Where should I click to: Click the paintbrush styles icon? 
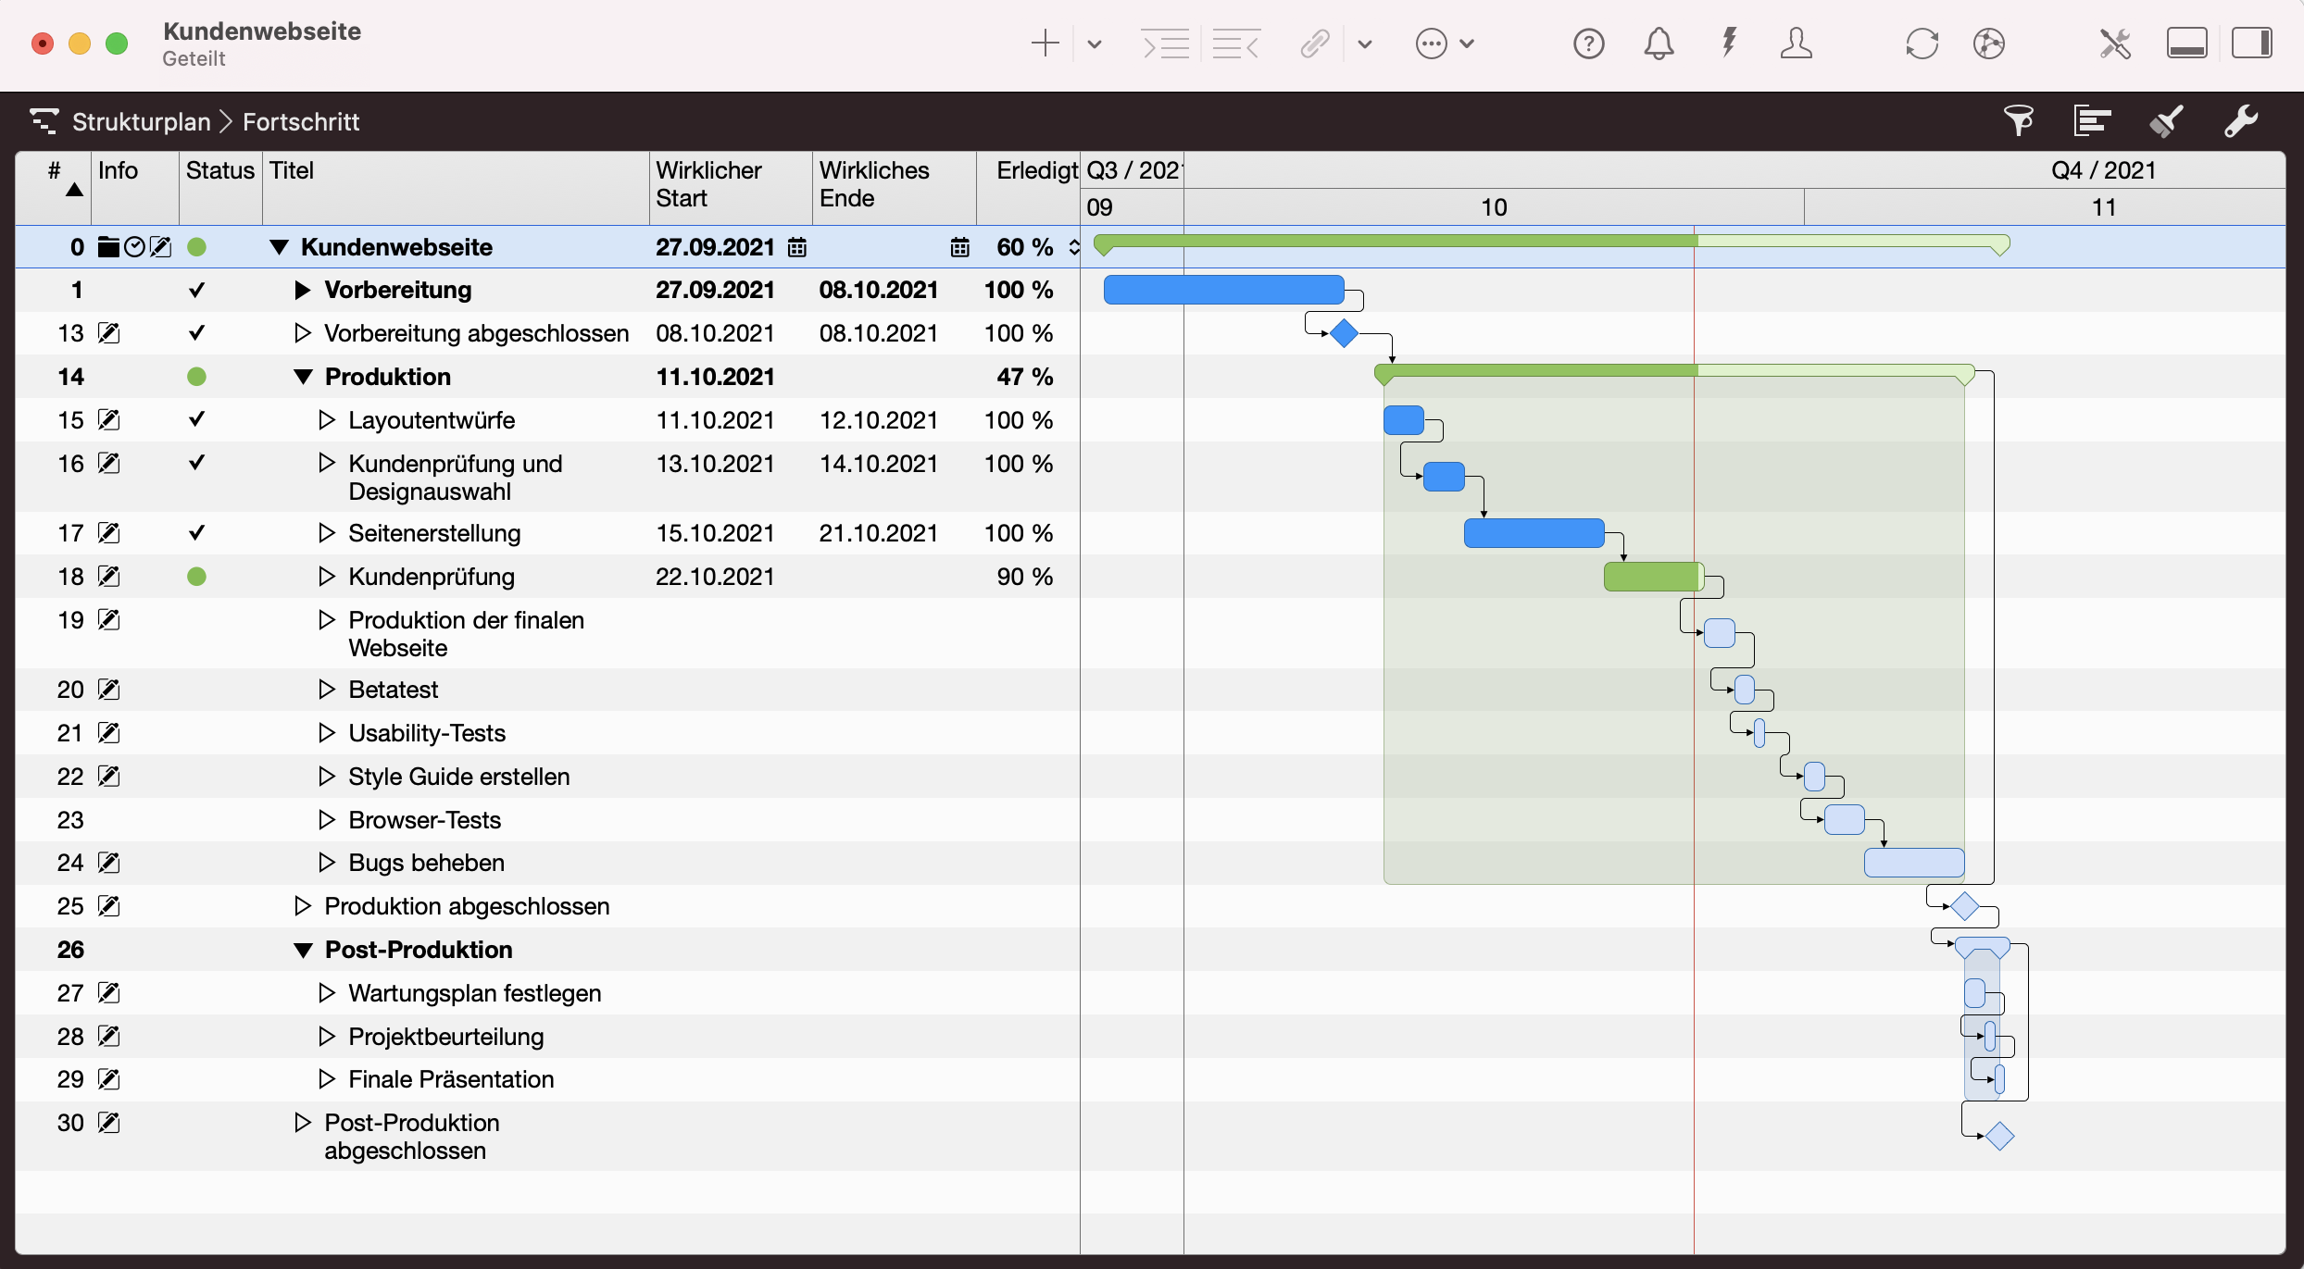[x=2166, y=121]
